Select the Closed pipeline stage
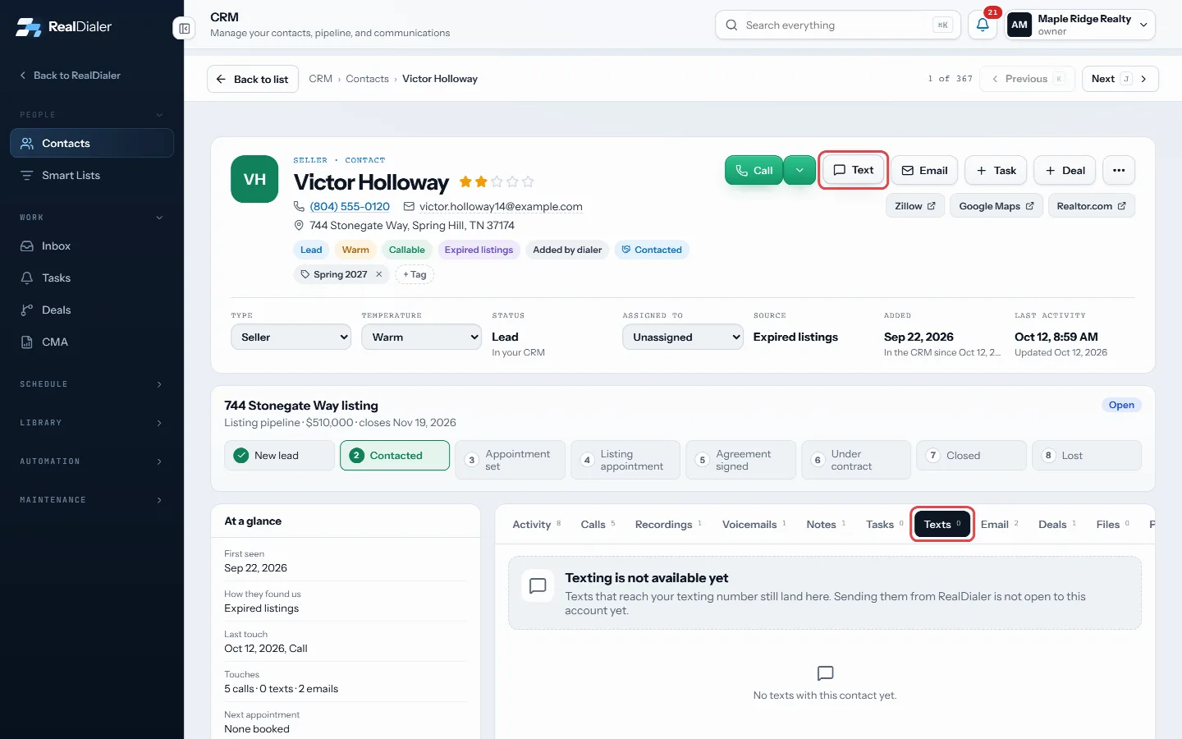This screenshot has width=1182, height=739. tap(971, 456)
